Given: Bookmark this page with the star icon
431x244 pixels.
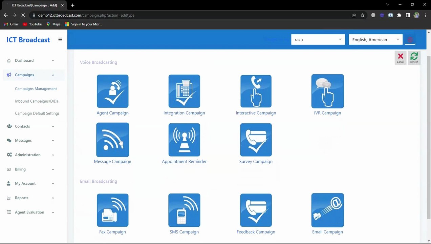Looking at the screenshot, I should pos(363,15).
